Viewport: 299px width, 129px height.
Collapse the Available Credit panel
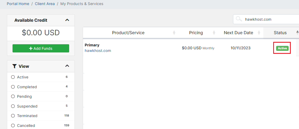67,20
